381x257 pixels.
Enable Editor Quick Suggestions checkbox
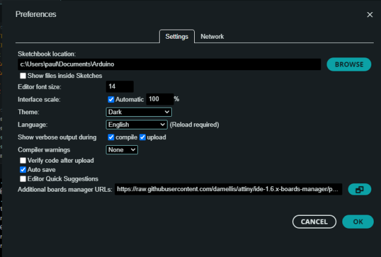pos(23,179)
